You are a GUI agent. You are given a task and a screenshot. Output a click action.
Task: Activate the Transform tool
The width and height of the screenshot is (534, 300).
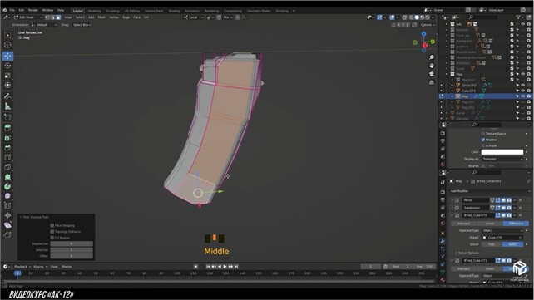click(x=7, y=85)
